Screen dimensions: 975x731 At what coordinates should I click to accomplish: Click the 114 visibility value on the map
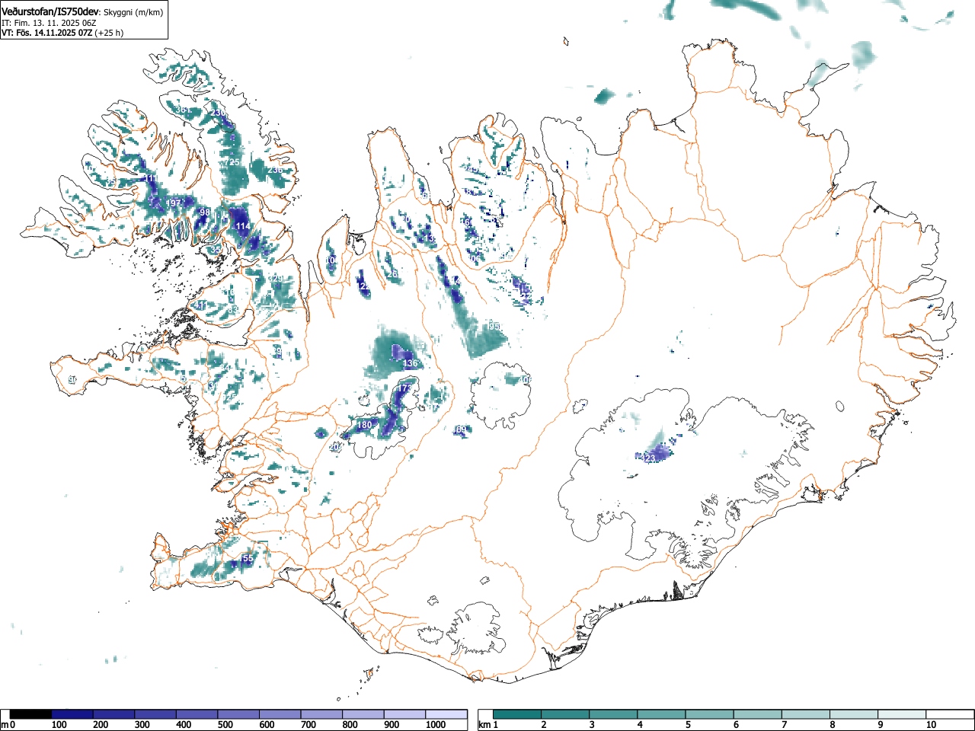242,226
